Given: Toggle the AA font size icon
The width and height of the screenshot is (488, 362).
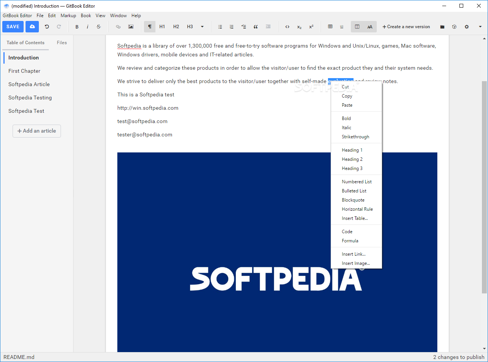Looking at the screenshot, I should tap(370, 27).
